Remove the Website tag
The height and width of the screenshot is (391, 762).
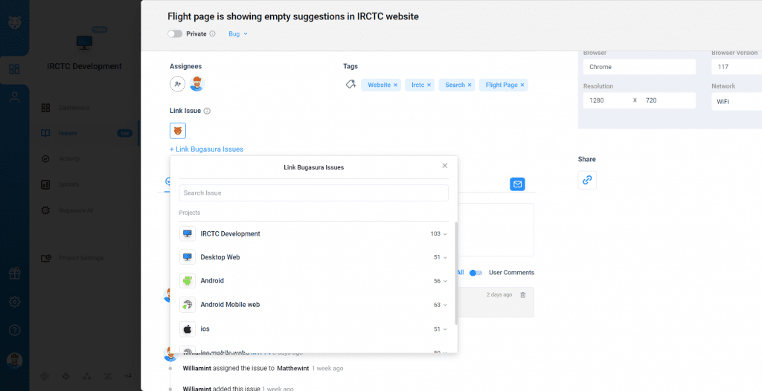click(395, 85)
